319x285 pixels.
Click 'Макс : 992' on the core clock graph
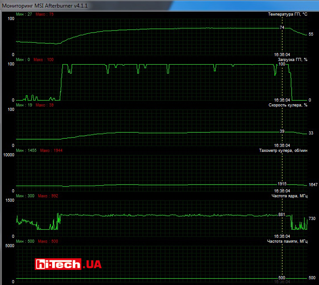click(48, 196)
